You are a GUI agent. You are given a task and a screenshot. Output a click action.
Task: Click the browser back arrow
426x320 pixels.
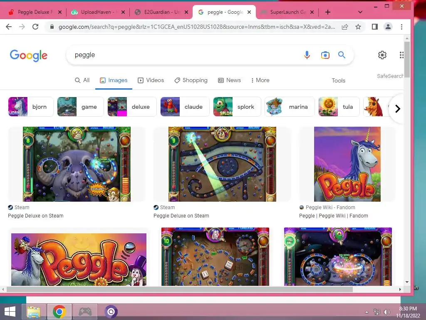click(x=9, y=27)
